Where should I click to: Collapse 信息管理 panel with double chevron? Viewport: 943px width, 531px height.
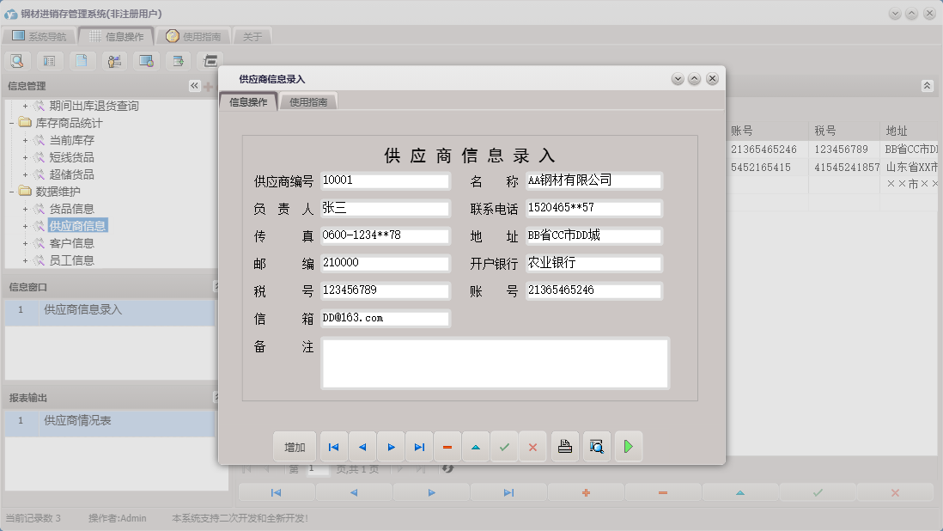tap(193, 85)
